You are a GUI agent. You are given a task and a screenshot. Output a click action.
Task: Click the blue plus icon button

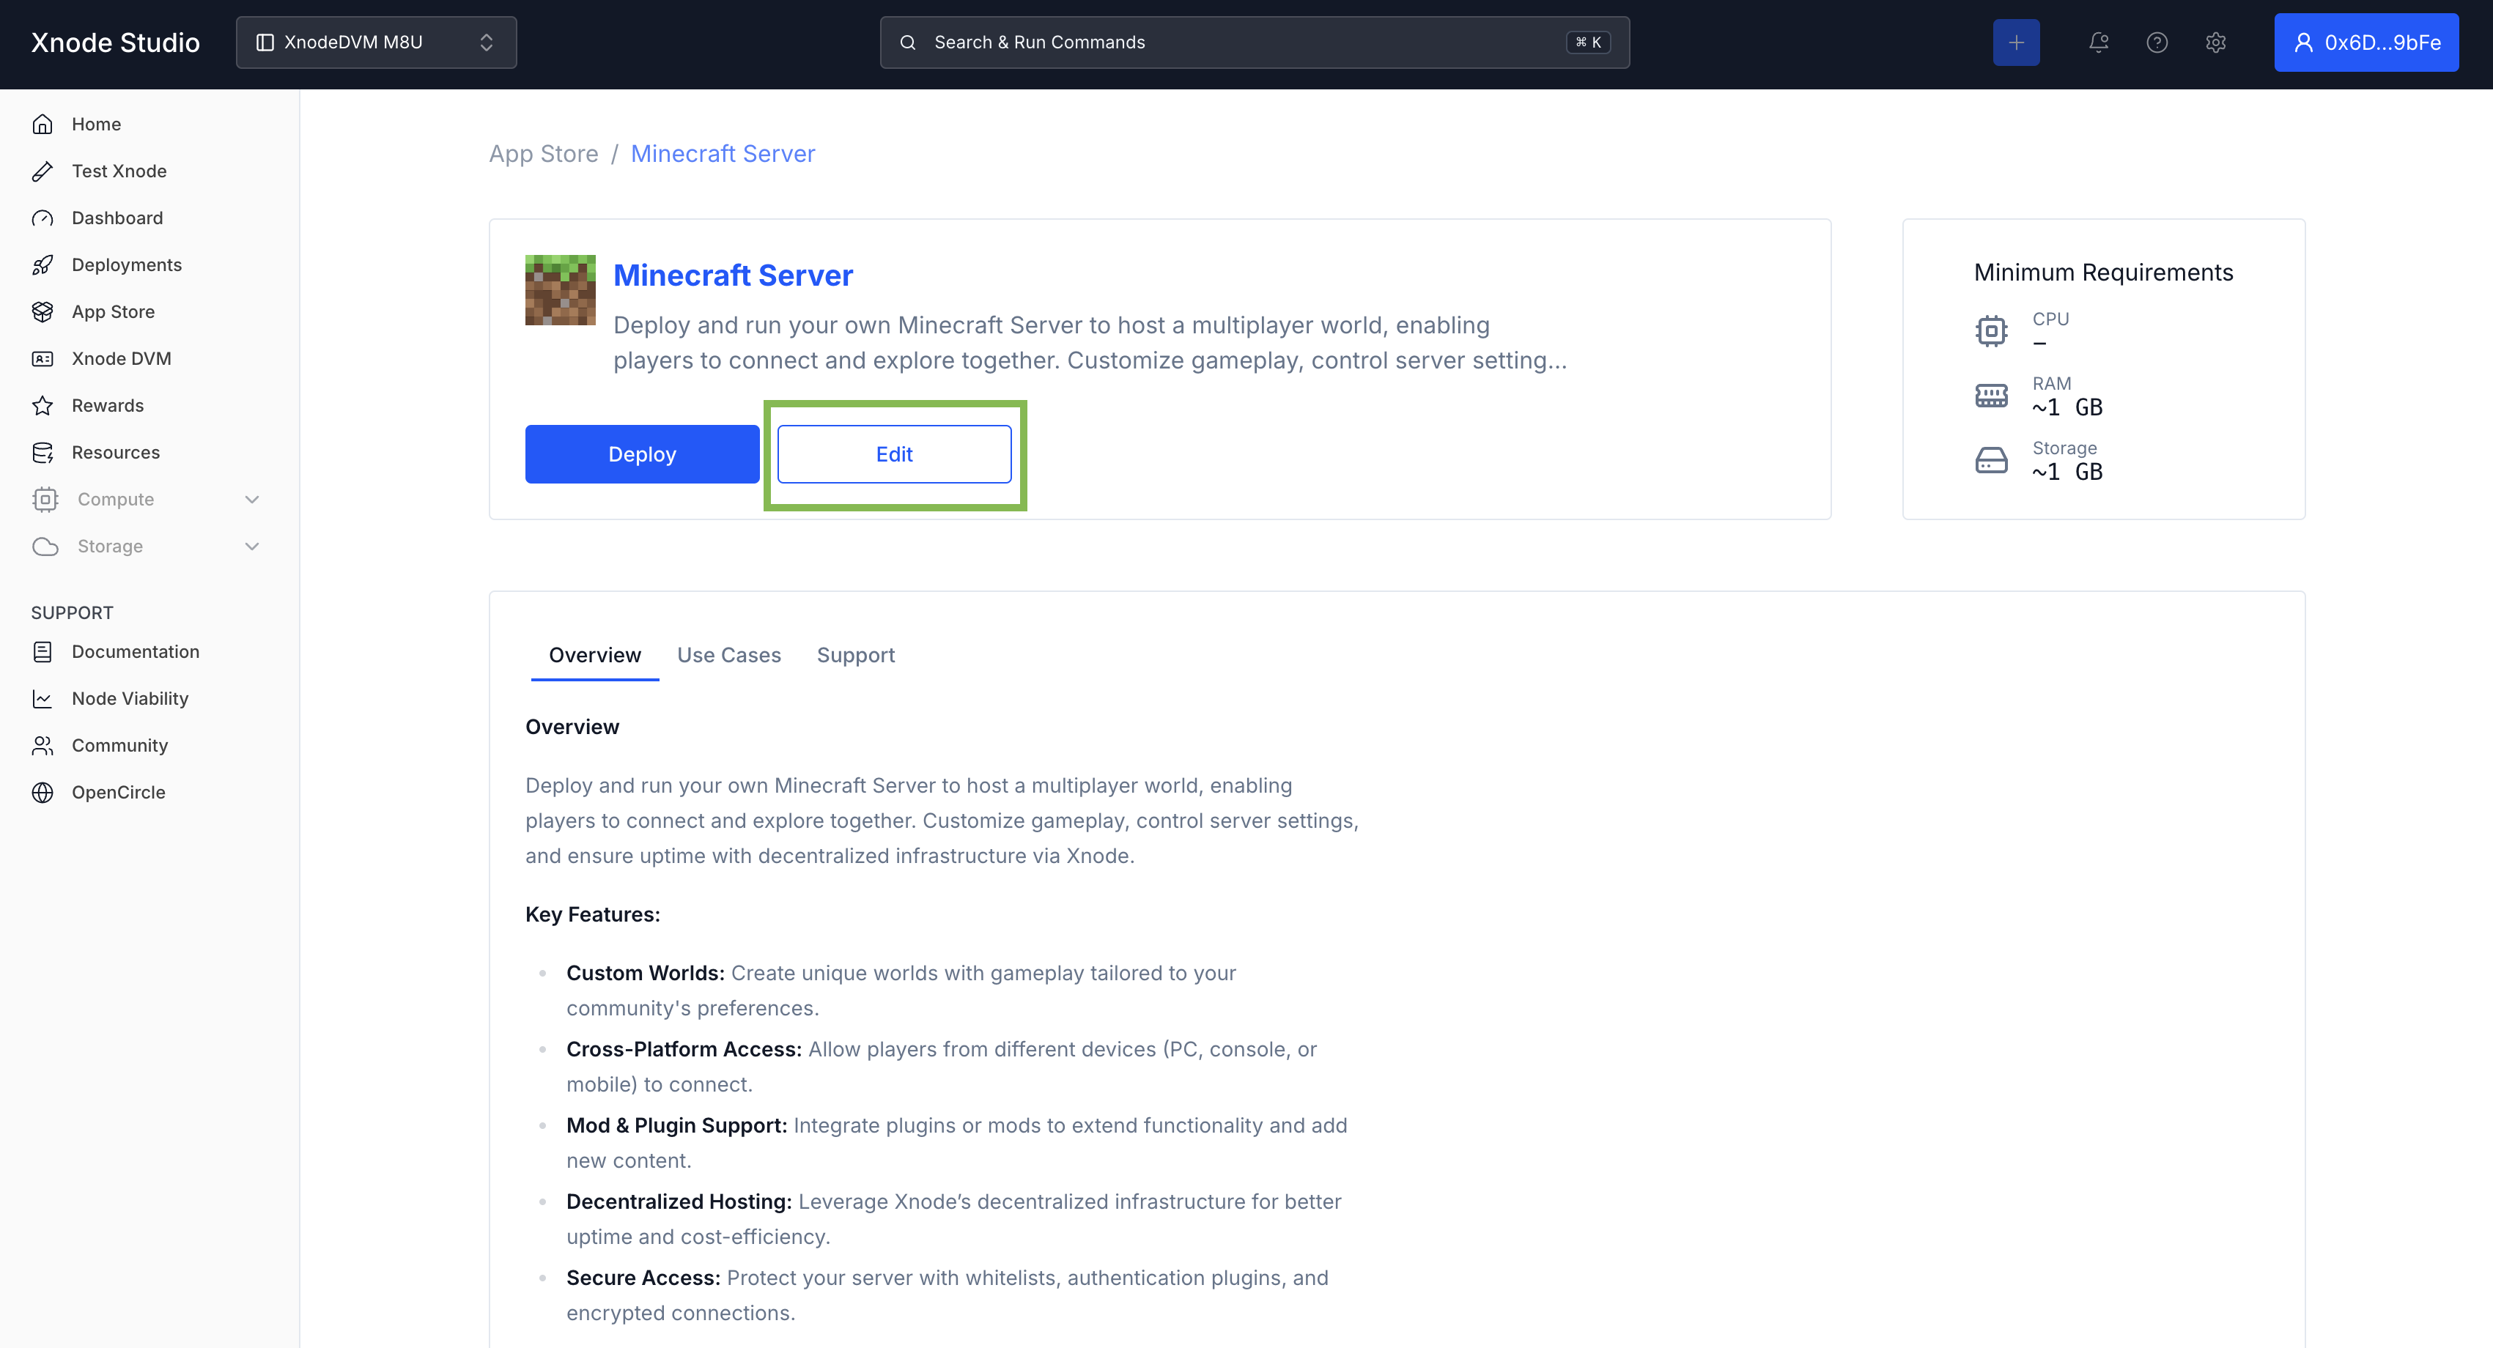coord(2016,42)
